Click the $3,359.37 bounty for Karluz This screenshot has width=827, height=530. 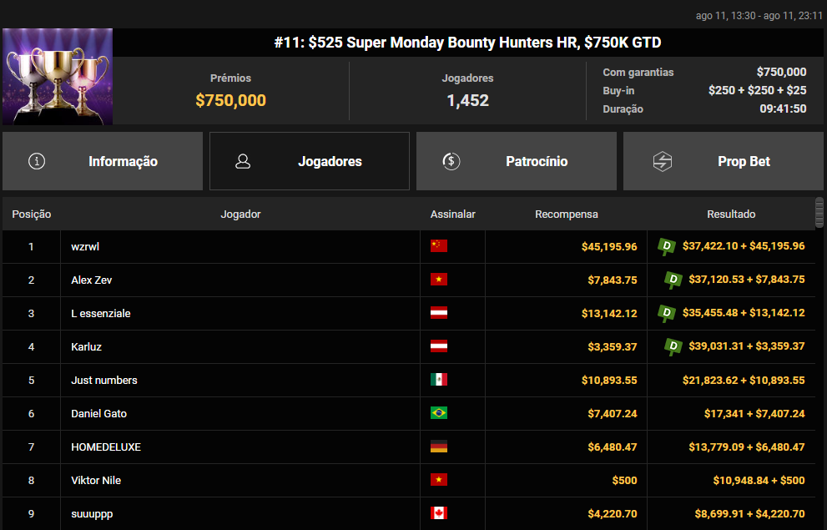[x=613, y=346]
